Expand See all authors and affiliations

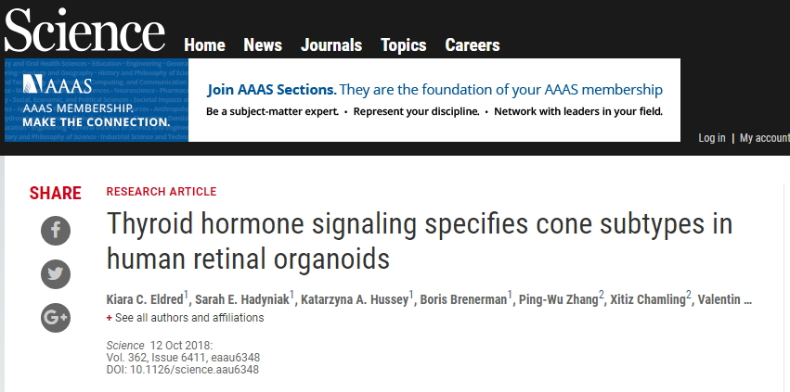(189, 318)
